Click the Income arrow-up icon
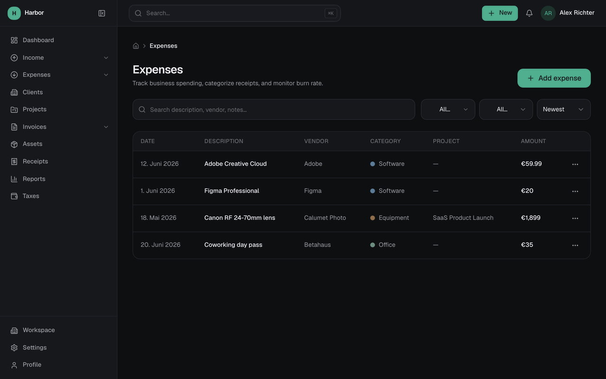The height and width of the screenshot is (379, 606). click(x=14, y=58)
